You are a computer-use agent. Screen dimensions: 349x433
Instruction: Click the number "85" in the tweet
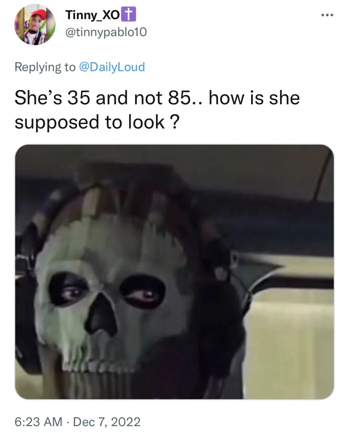click(x=179, y=98)
